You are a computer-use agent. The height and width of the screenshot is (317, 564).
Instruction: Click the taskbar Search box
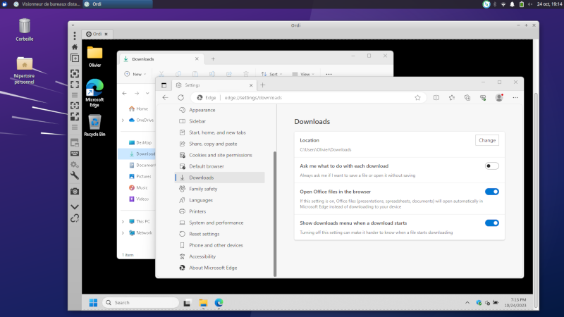click(140, 303)
